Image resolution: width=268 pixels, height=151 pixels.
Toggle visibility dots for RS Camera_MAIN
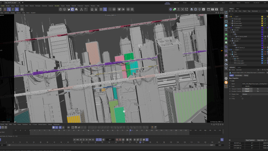[x=264, y=37]
